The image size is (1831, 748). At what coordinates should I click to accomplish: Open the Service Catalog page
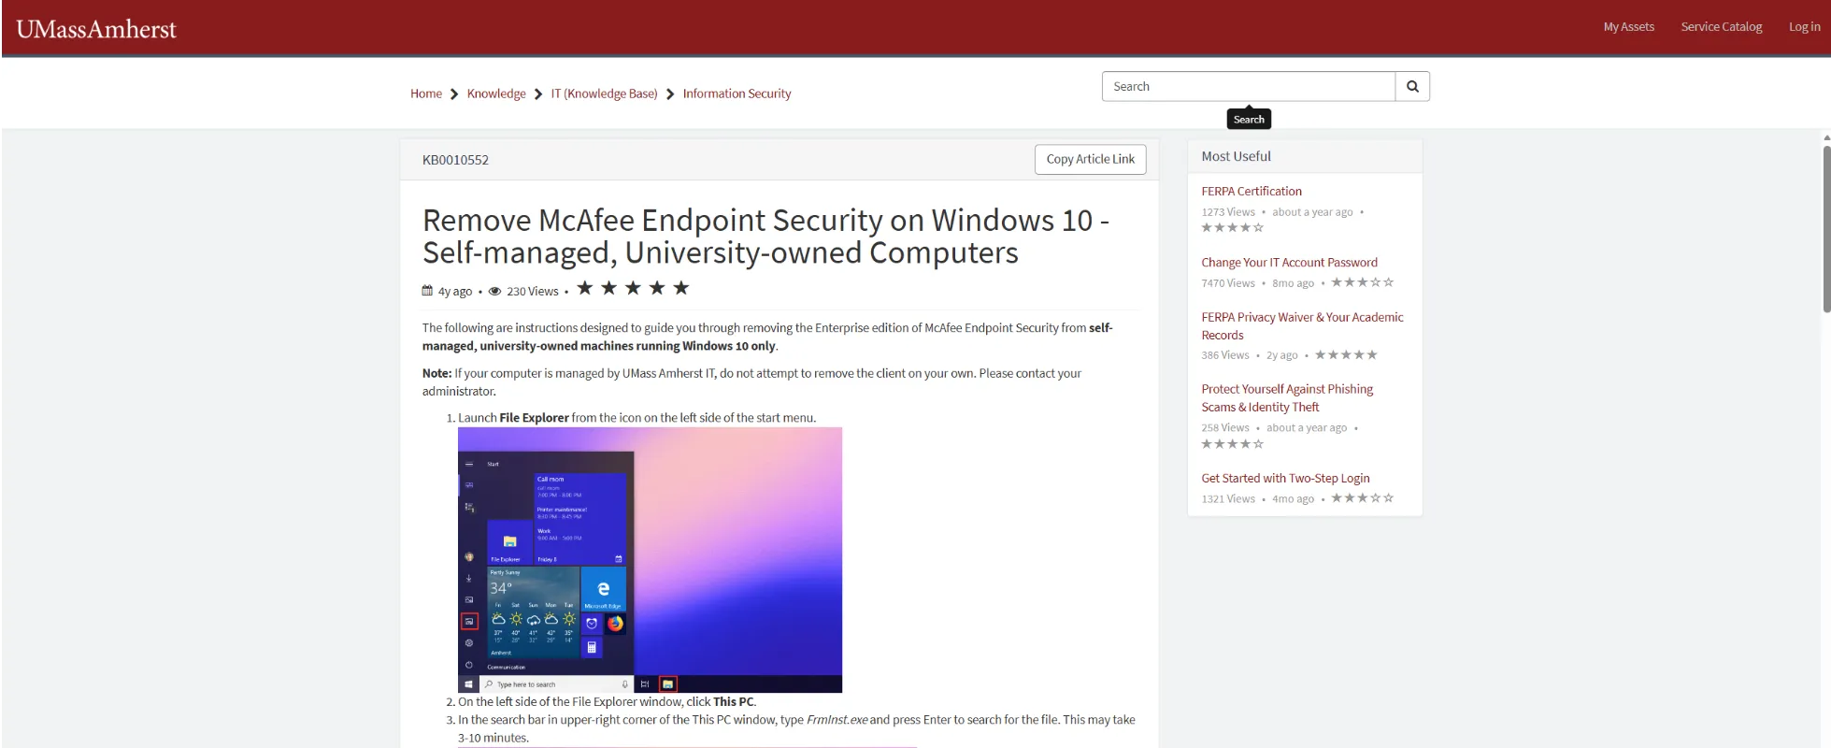(1721, 27)
